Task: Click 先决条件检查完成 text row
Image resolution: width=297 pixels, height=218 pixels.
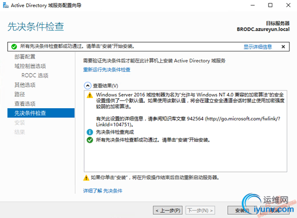Action: pyautogui.click(x=115, y=132)
